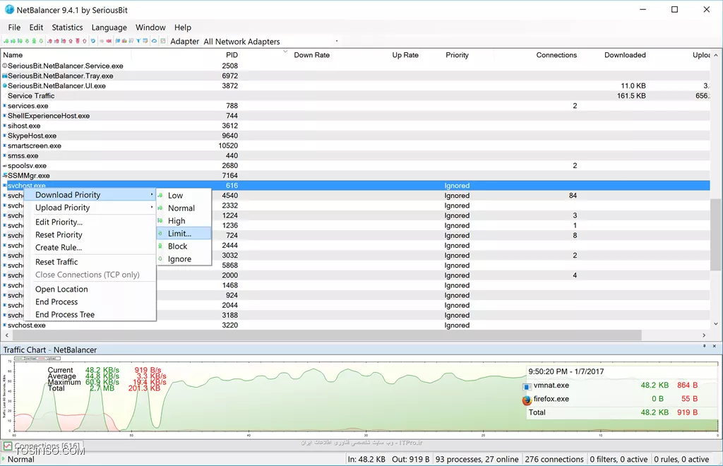Sort by the Downloaded column header
This screenshot has height=466, width=723.
pos(625,55)
